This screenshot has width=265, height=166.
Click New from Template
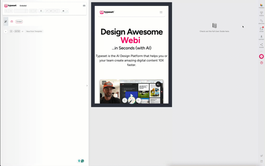tap(34, 31)
